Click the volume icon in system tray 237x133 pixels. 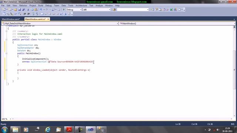pyautogui.click(x=218, y=130)
